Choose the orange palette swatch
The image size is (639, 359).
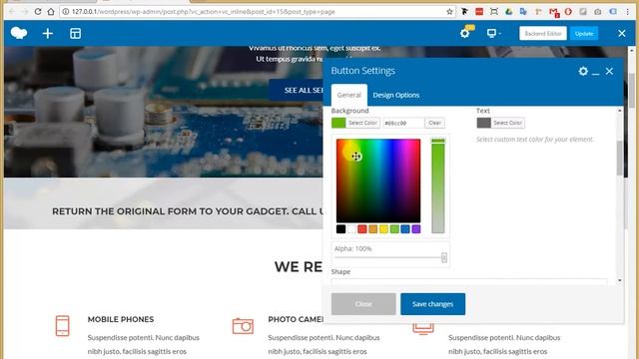coord(372,229)
